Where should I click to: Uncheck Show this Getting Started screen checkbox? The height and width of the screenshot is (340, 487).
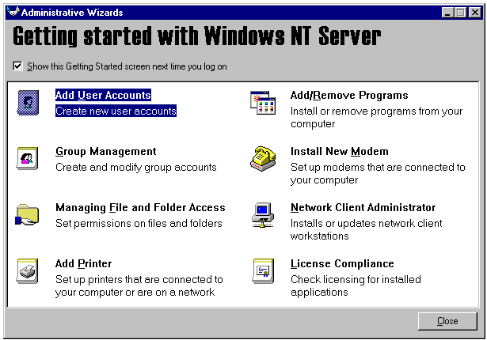18,66
